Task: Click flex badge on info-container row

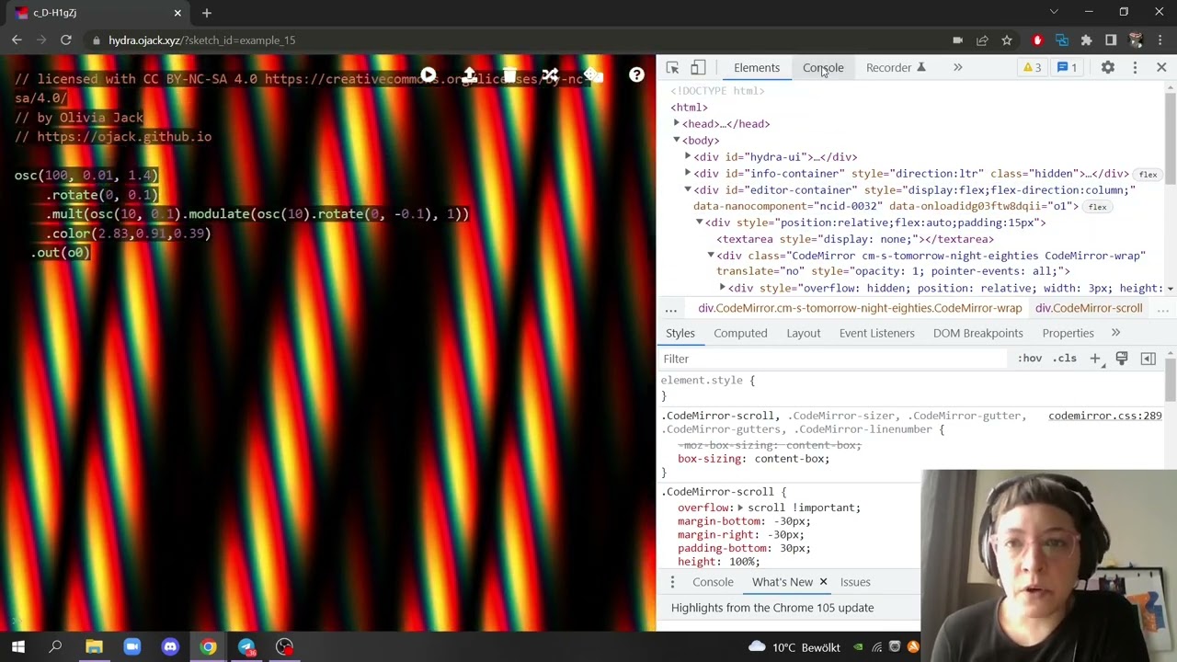Action: [x=1148, y=174]
